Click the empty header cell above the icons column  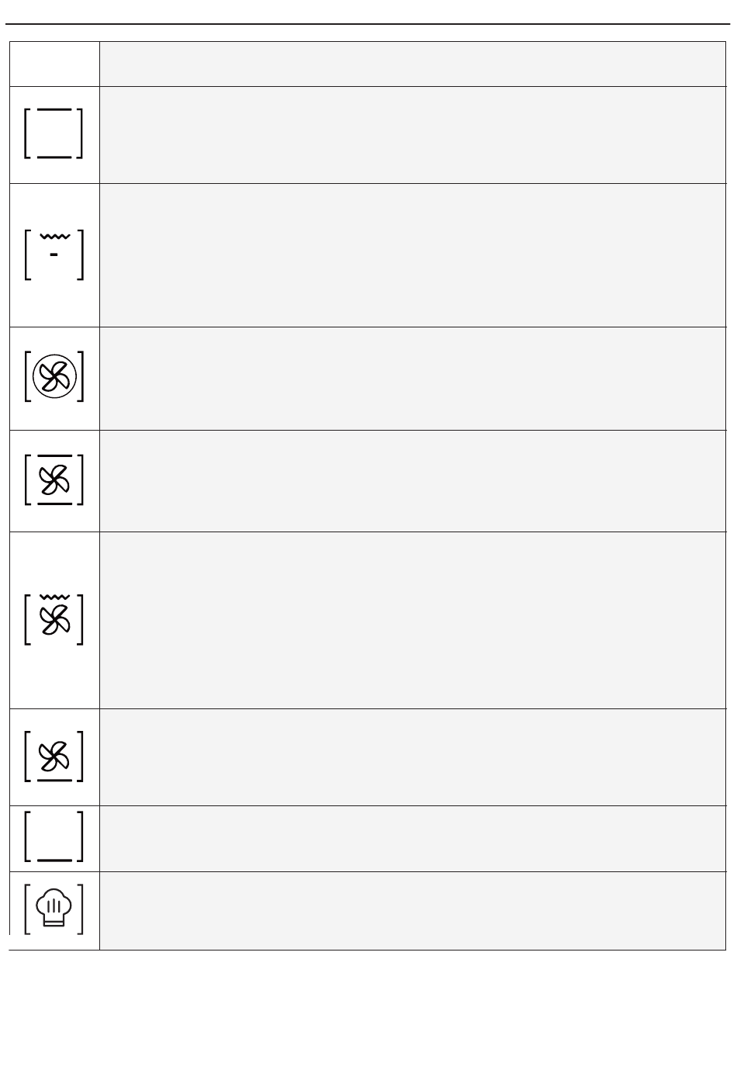coord(54,64)
